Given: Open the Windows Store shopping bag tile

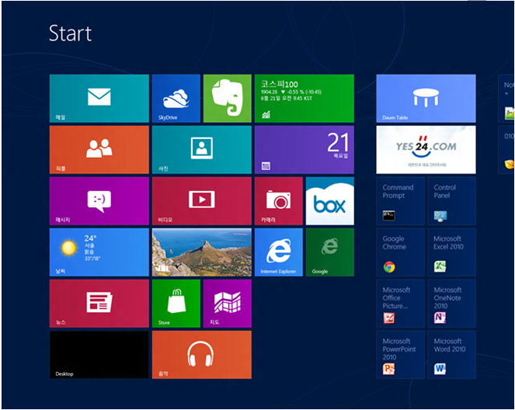Looking at the screenshot, I should click(x=176, y=303).
